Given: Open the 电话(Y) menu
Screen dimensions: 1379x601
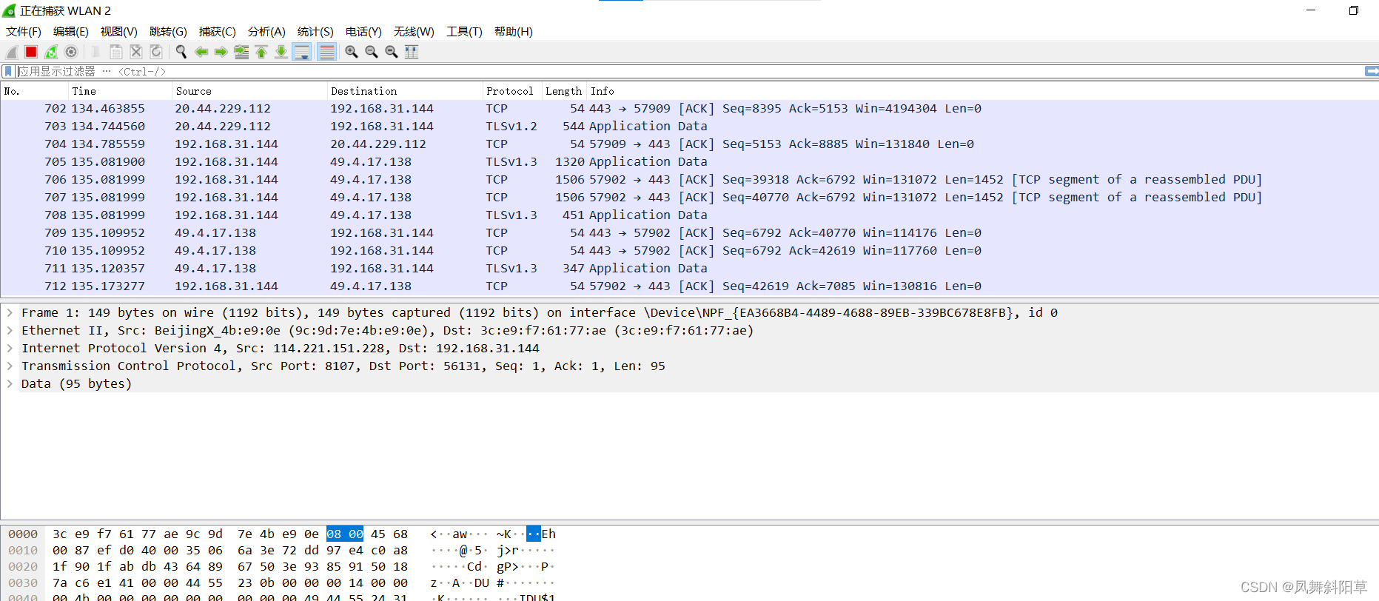Looking at the screenshot, I should 363,31.
